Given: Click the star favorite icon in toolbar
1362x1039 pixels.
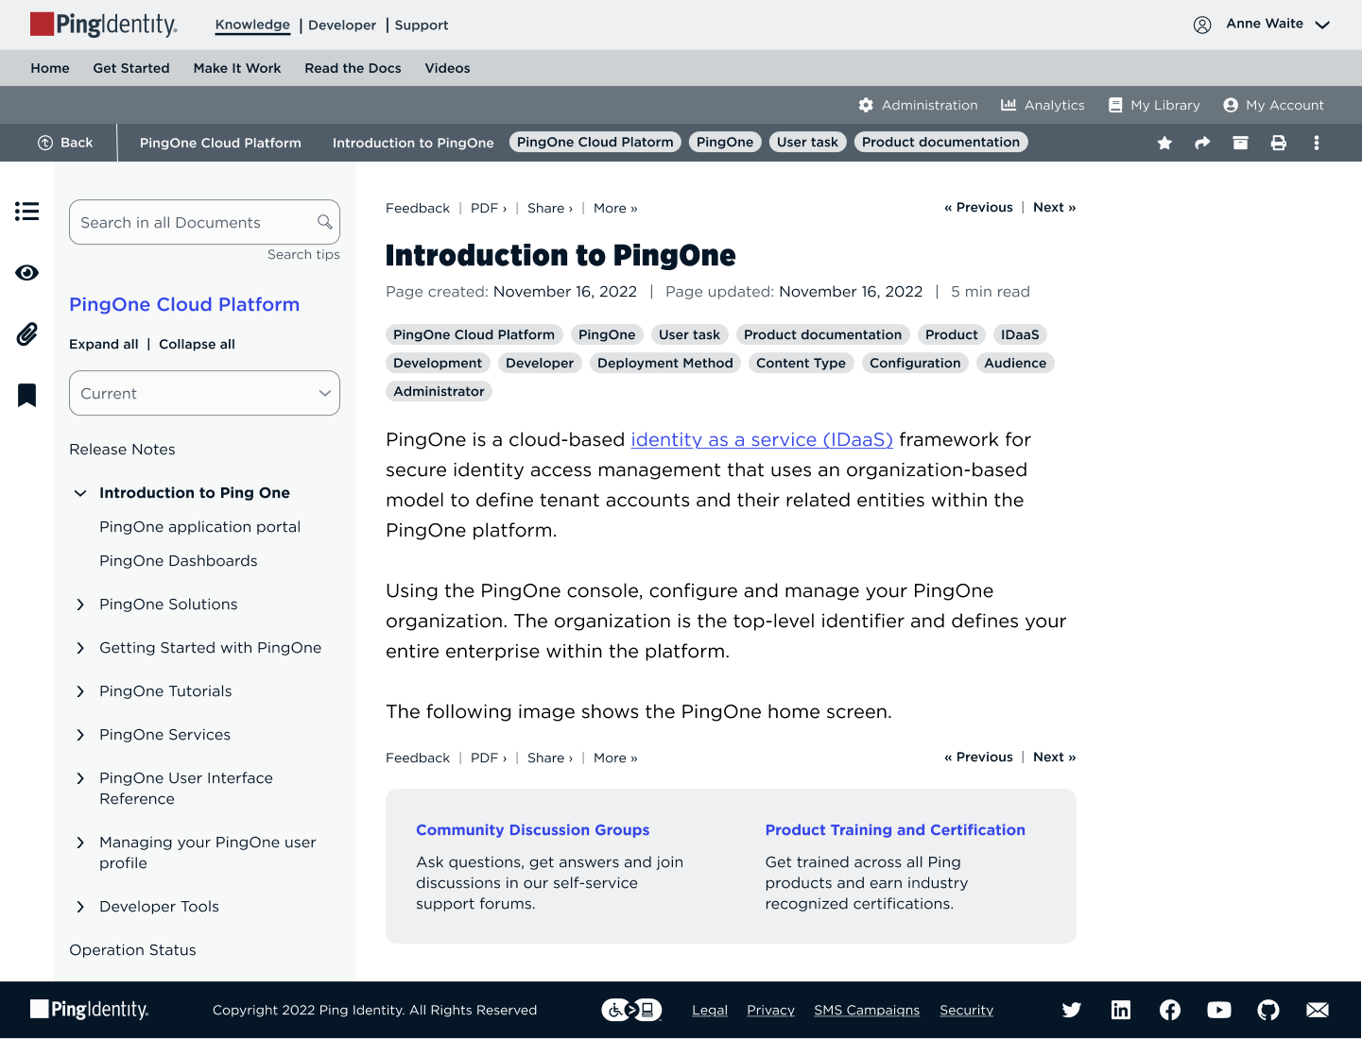Looking at the screenshot, I should (x=1164, y=143).
